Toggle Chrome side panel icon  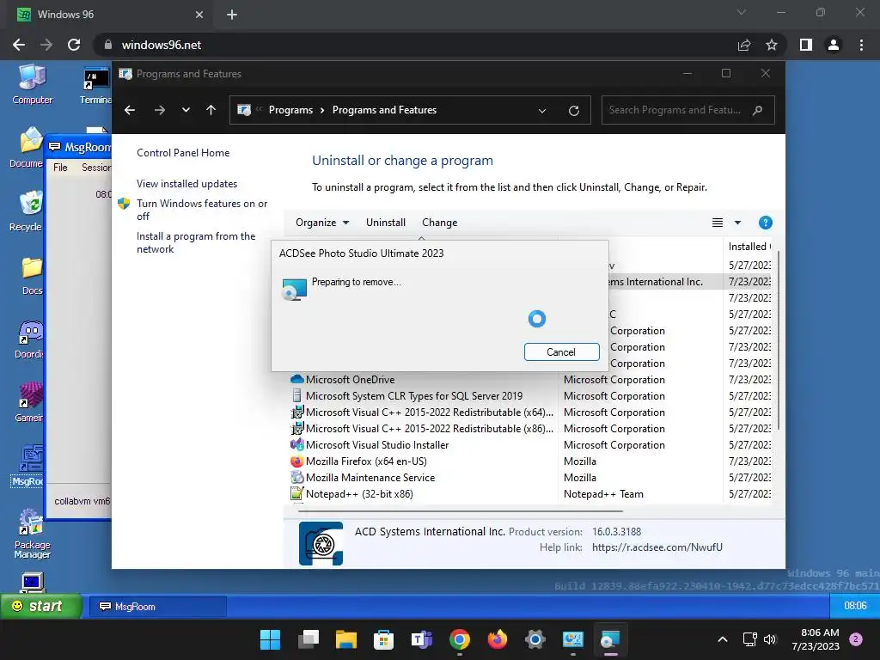806,45
